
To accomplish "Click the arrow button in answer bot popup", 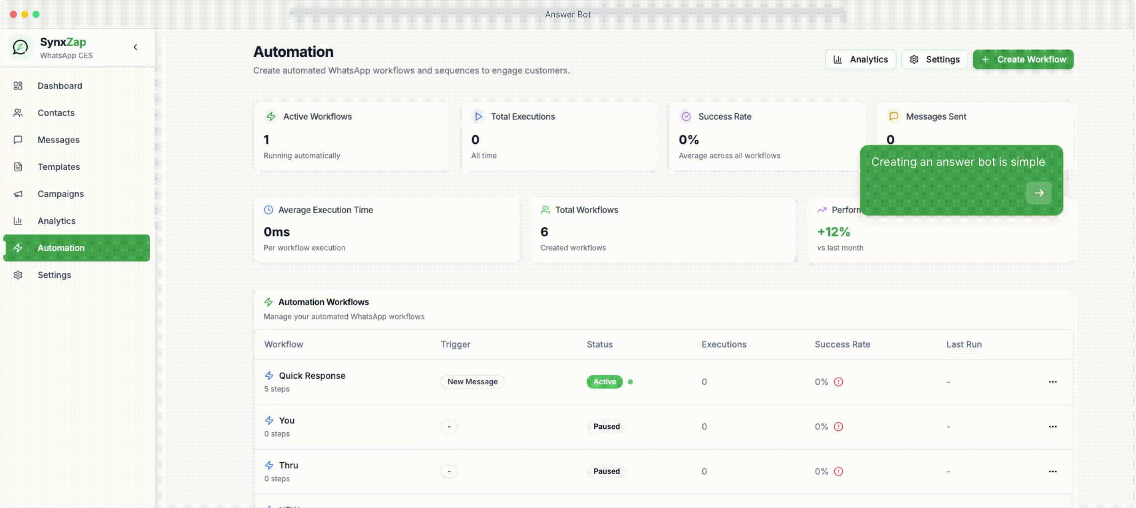I will pyautogui.click(x=1039, y=193).
